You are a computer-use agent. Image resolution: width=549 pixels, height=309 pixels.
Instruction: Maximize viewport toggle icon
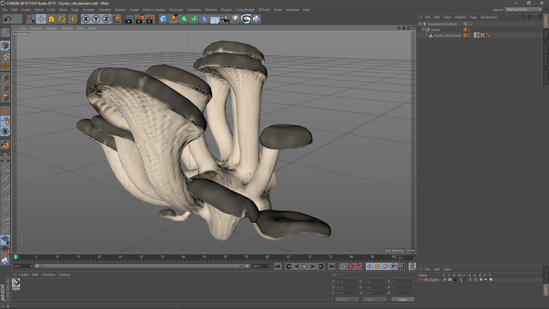pos(413,28)
